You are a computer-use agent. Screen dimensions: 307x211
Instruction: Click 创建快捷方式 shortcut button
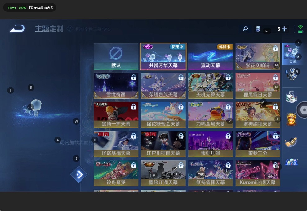tap(41, 8)
